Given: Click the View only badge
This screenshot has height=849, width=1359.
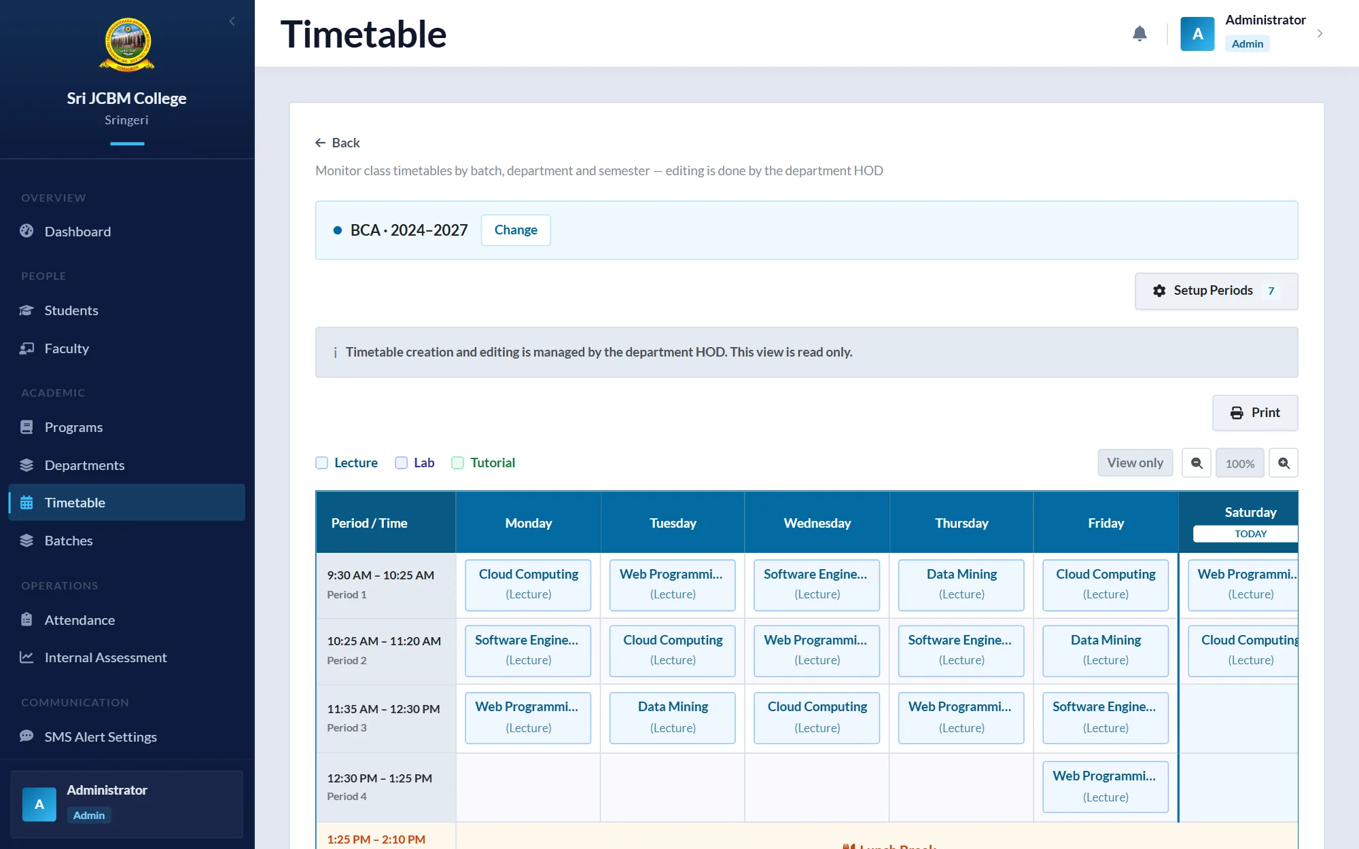Looking at the screenshot, I should [x=1135, y=463].
